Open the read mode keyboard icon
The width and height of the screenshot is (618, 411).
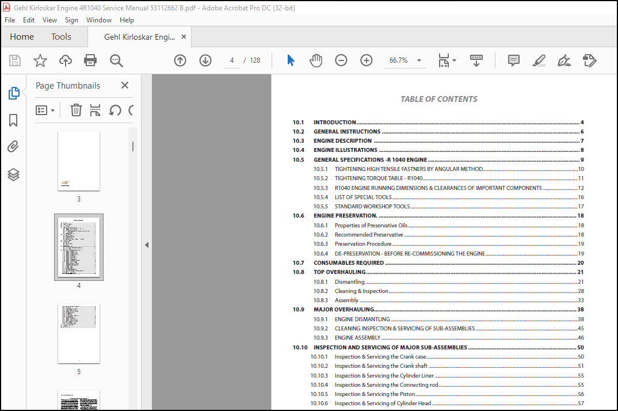[476, 60]
